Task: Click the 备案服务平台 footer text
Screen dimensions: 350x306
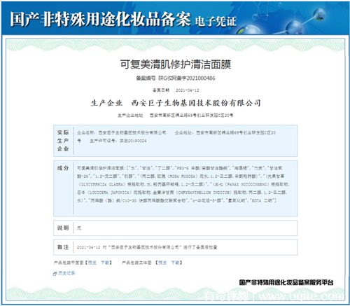Action: (x=286, y=282)
